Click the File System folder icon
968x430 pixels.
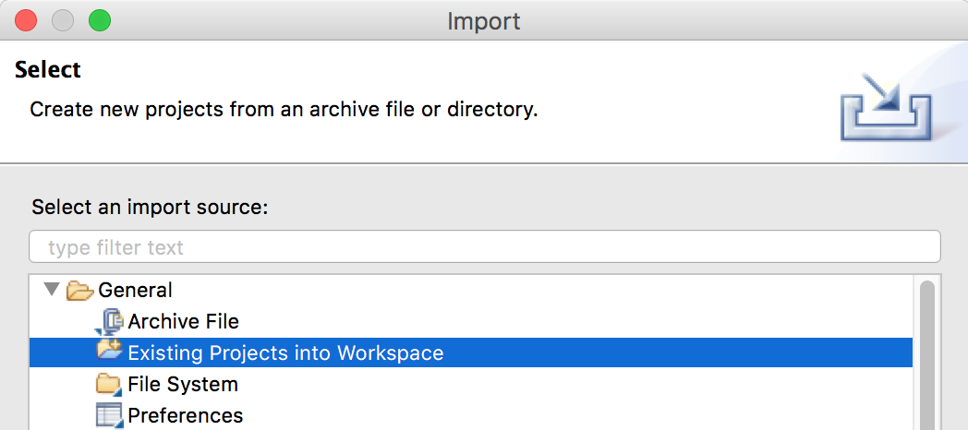coord(110,384)
